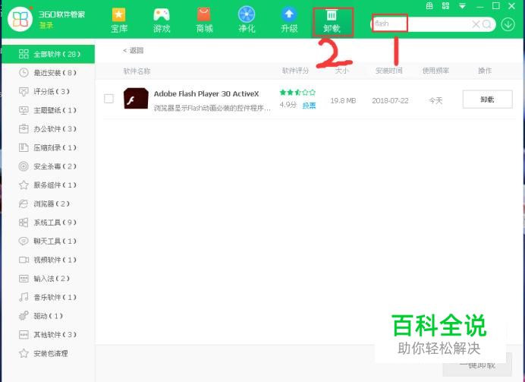Open 服务组件 (1) category
Screen dimensions: 525x382
(x=49, y=185)
